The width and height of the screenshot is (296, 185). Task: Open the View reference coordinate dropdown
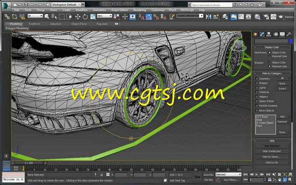point(105,16)
